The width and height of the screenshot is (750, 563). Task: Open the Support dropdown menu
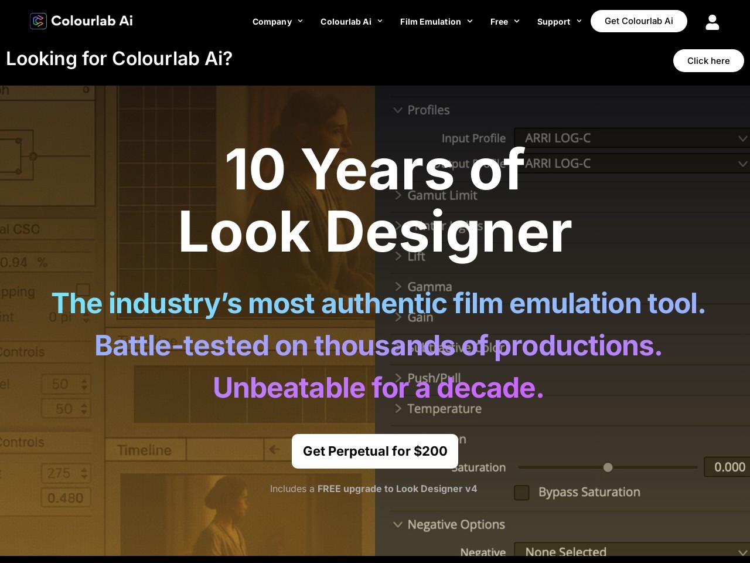[x=559, y=22]
